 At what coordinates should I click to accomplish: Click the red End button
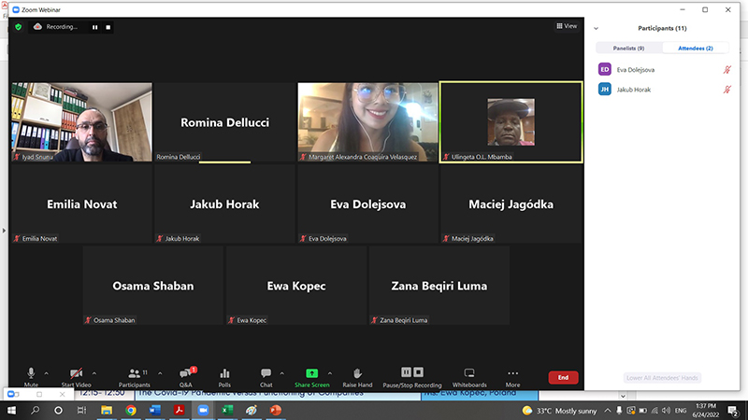(563, 377)
